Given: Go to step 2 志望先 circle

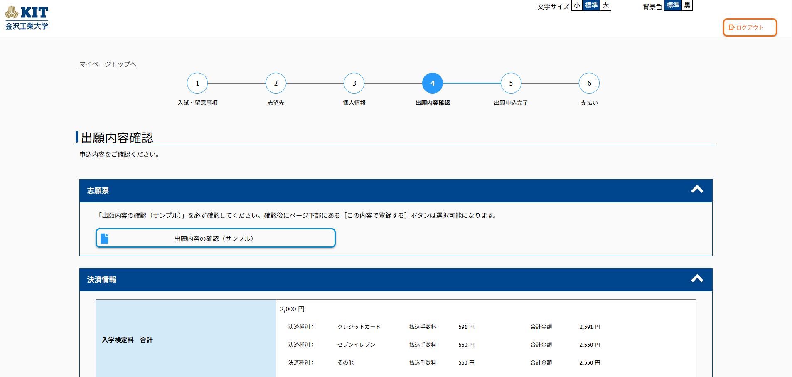Looking at the screenshot, I should click(276, 83).
